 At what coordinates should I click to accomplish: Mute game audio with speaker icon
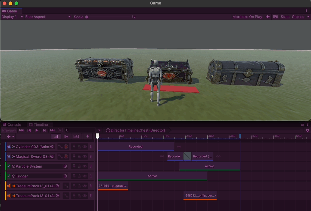pos(268,17)
